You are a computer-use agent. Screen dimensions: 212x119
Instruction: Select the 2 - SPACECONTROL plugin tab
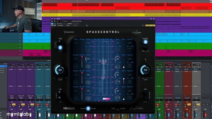[x=76, y=21]
